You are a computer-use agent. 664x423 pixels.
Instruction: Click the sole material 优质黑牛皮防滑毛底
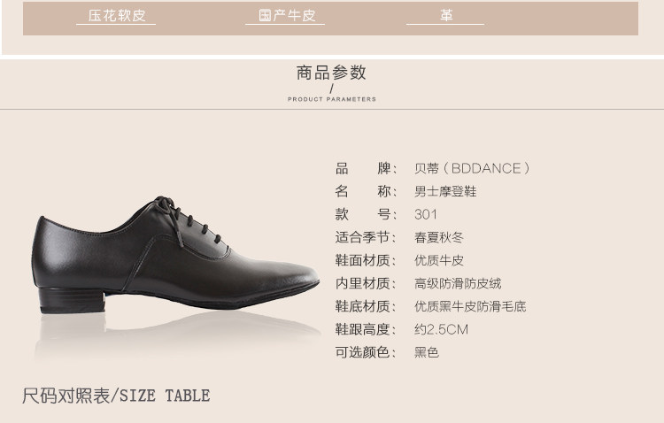click(470, 306)
